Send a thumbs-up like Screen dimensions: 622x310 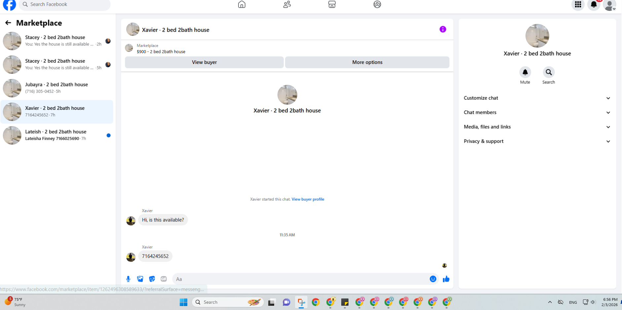click(x=446, y=279)
